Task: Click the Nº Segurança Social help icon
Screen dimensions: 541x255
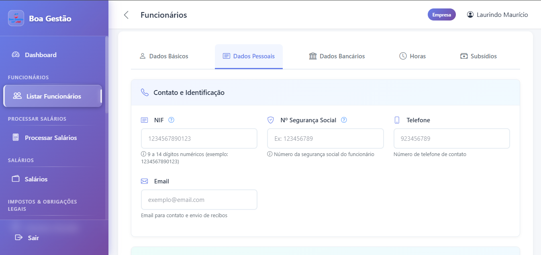Action: click(344, 120)
